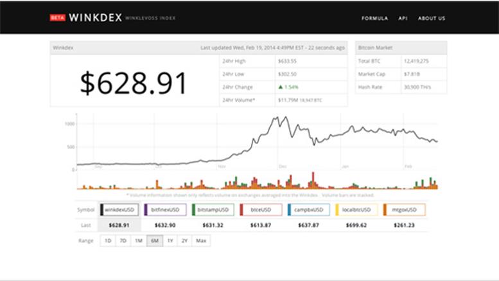Screen dimensions: 499x281
Task: Click the WINKLEVOSS INDEX subtitle
Action: click(150, 18)
